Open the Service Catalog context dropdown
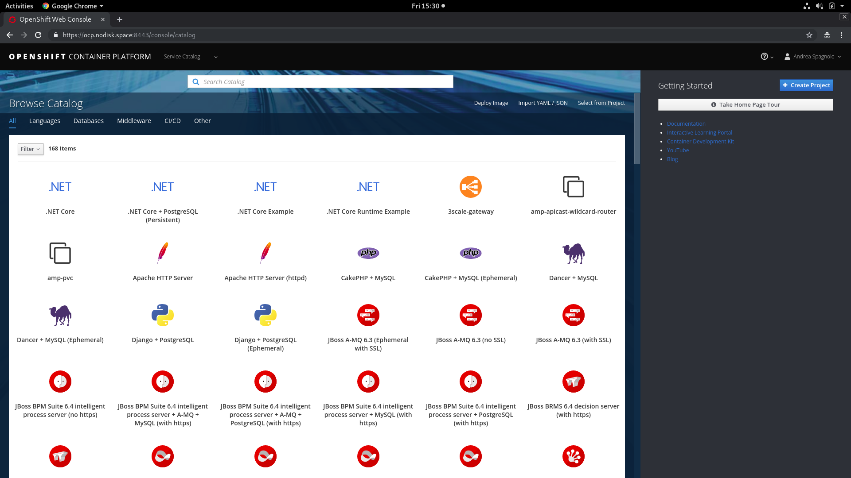851x478 pixels. tap(191, 57)
